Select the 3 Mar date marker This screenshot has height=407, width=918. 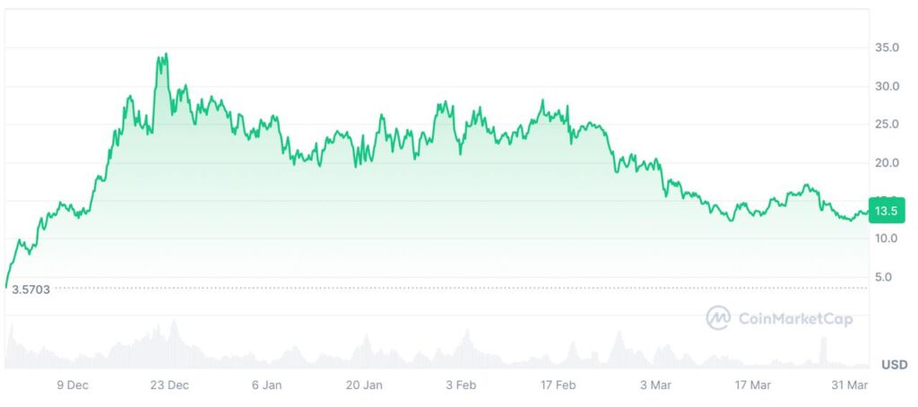pos(655,385)
